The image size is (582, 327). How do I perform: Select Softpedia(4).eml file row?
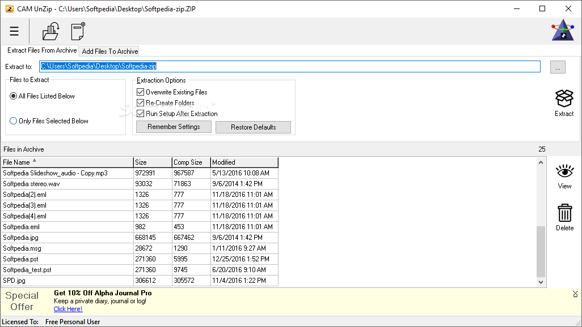click(140, 216)
